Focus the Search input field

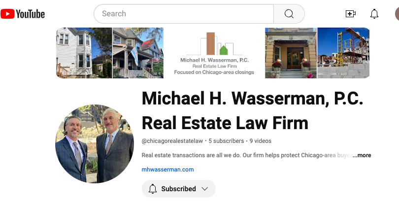[184, 14]
